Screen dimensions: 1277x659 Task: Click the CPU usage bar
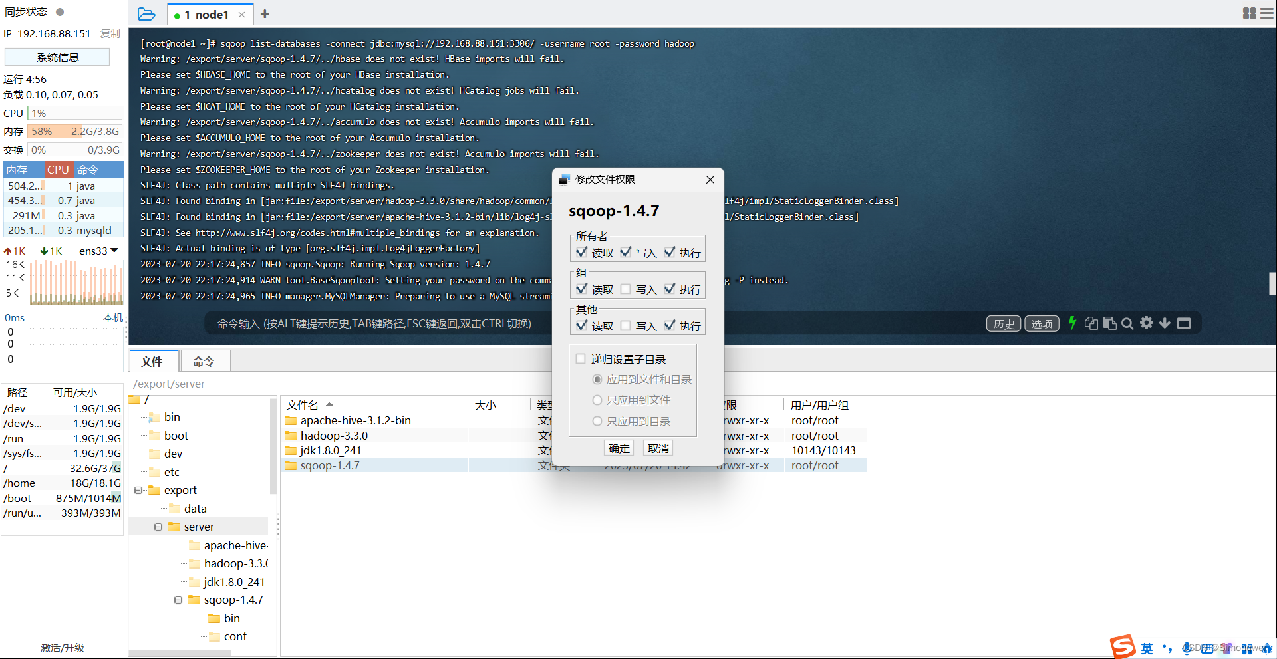point(74,113)
